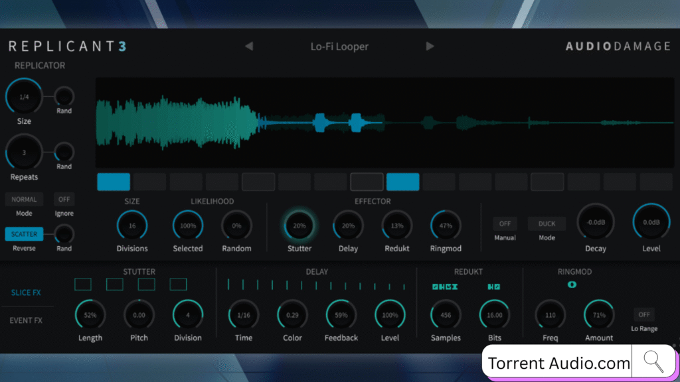The image size is (680, 382).
Task: Click the first highlighted blue step button
Action: (114, 182)
